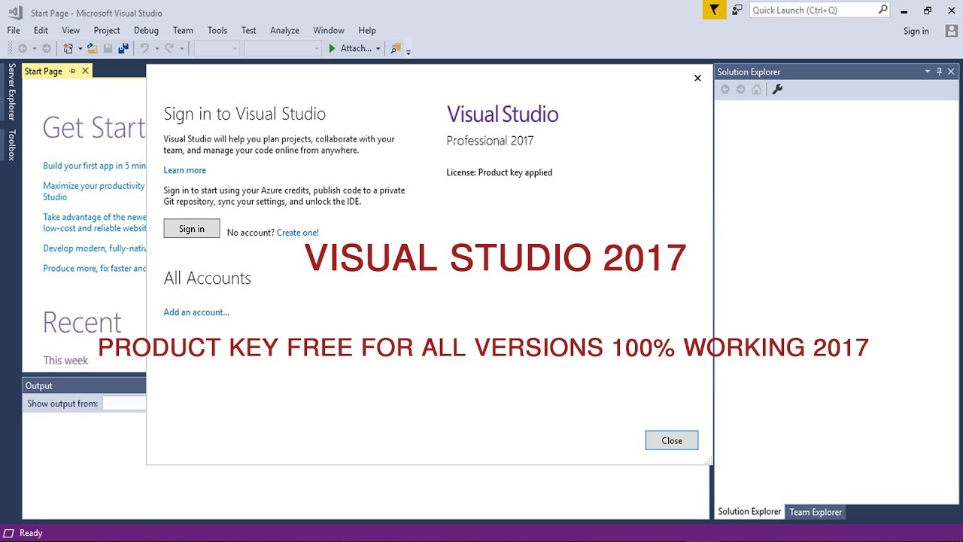Open the Test menu
Viewport: 963px width, 542px height.
(x=248, y=30)
